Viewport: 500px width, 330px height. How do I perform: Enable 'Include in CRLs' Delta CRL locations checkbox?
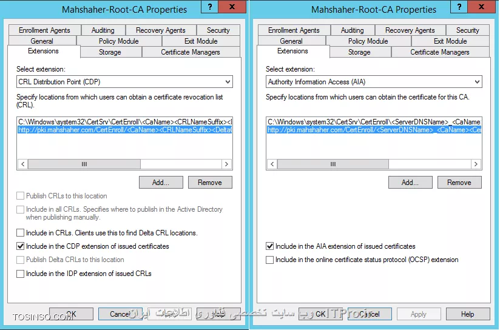coord(20,233)
